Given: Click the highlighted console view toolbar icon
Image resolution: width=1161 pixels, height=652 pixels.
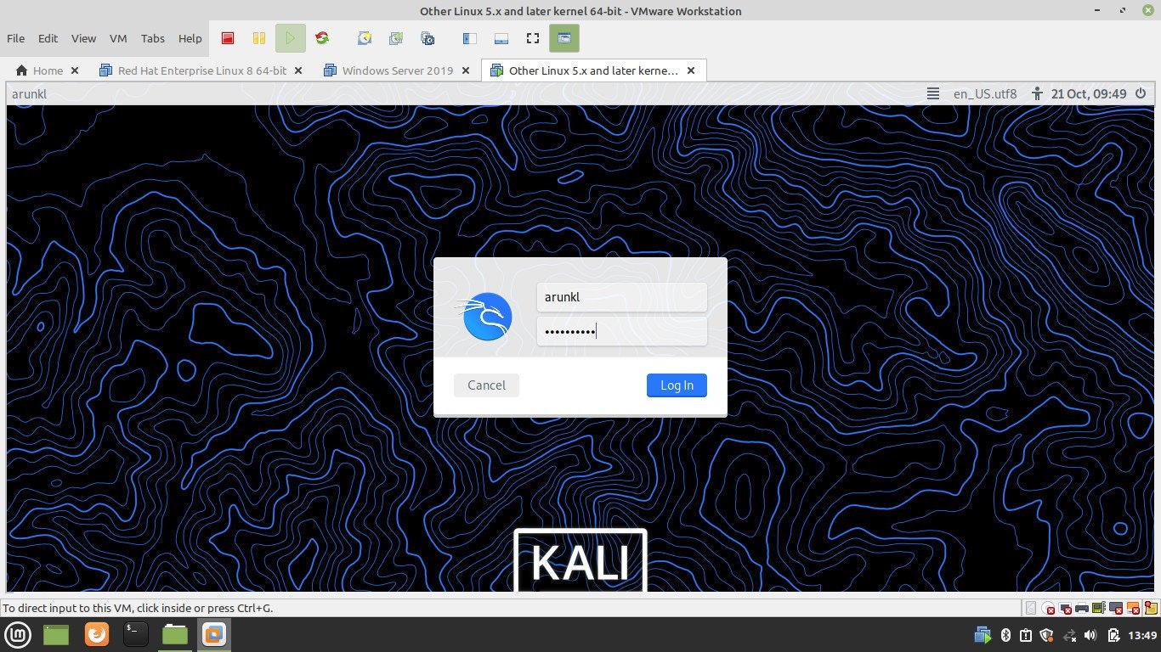Looking at the screenshot, I should [x=564, y=38].
